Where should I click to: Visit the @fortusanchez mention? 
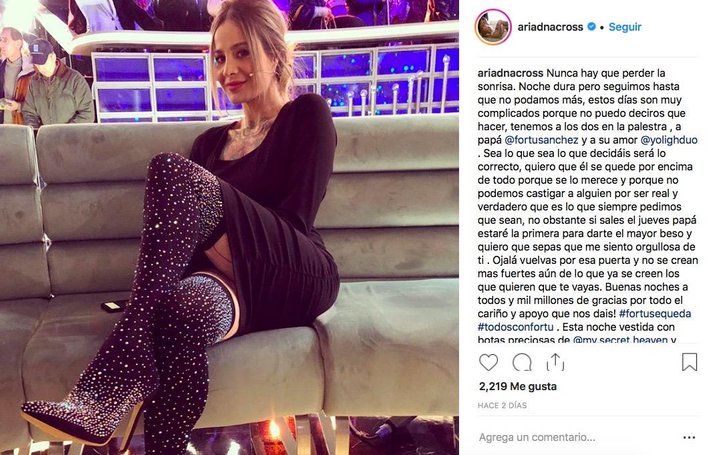coord(541,140)
